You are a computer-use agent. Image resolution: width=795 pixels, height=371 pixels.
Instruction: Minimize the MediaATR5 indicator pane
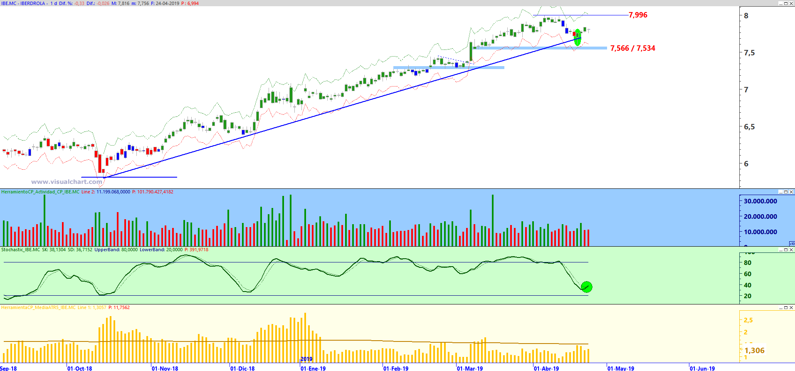[x=780, y=307]
